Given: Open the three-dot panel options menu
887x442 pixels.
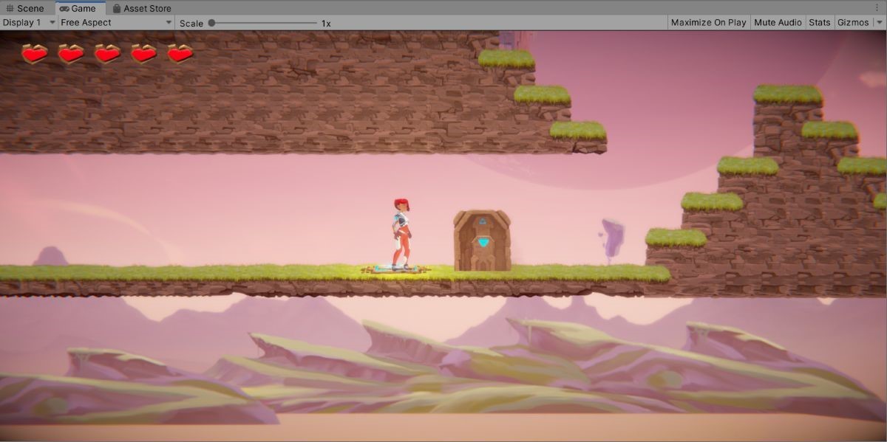Looking at the screenshot, I should click(877, 8).
